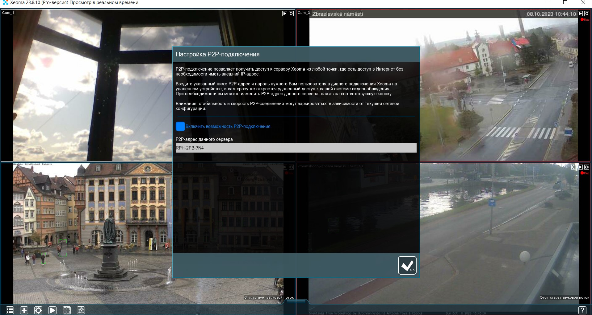Open Cam_3 archive playback icon
This screenshot has height=315, width=592.
point(580,14)
